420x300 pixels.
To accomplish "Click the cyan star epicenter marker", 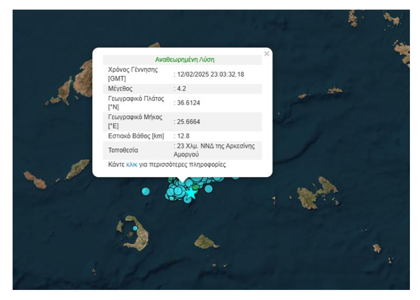I will click(192, 193).
